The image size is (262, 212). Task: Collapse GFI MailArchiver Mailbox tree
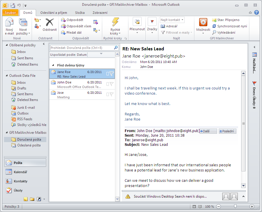point(7,132)
